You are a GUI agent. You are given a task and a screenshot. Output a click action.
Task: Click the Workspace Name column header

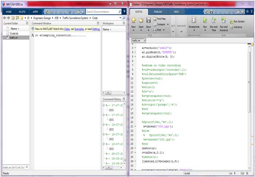click(107, 29)
